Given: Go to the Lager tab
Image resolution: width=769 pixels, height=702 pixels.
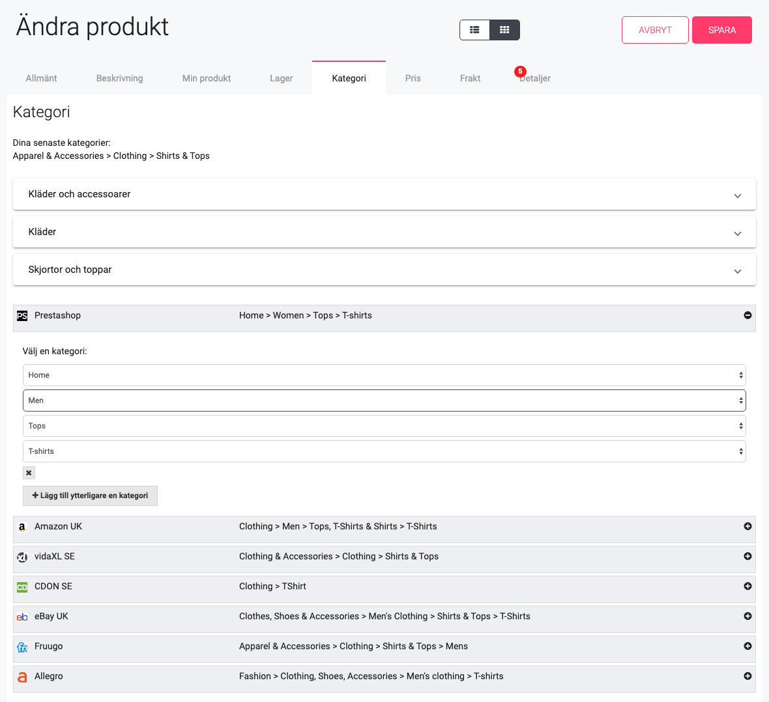Looking at the screenshot, I should click(282, 78).
